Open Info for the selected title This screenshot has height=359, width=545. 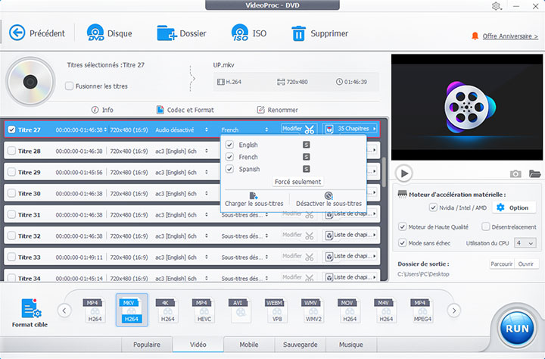point(102,110)
